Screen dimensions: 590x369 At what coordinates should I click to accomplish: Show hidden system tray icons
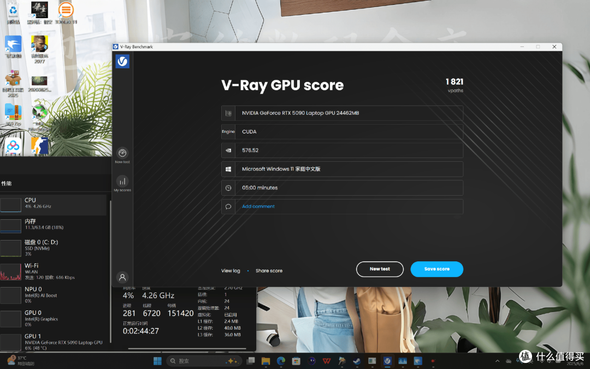pyautogui.click(x=498, y=361)
